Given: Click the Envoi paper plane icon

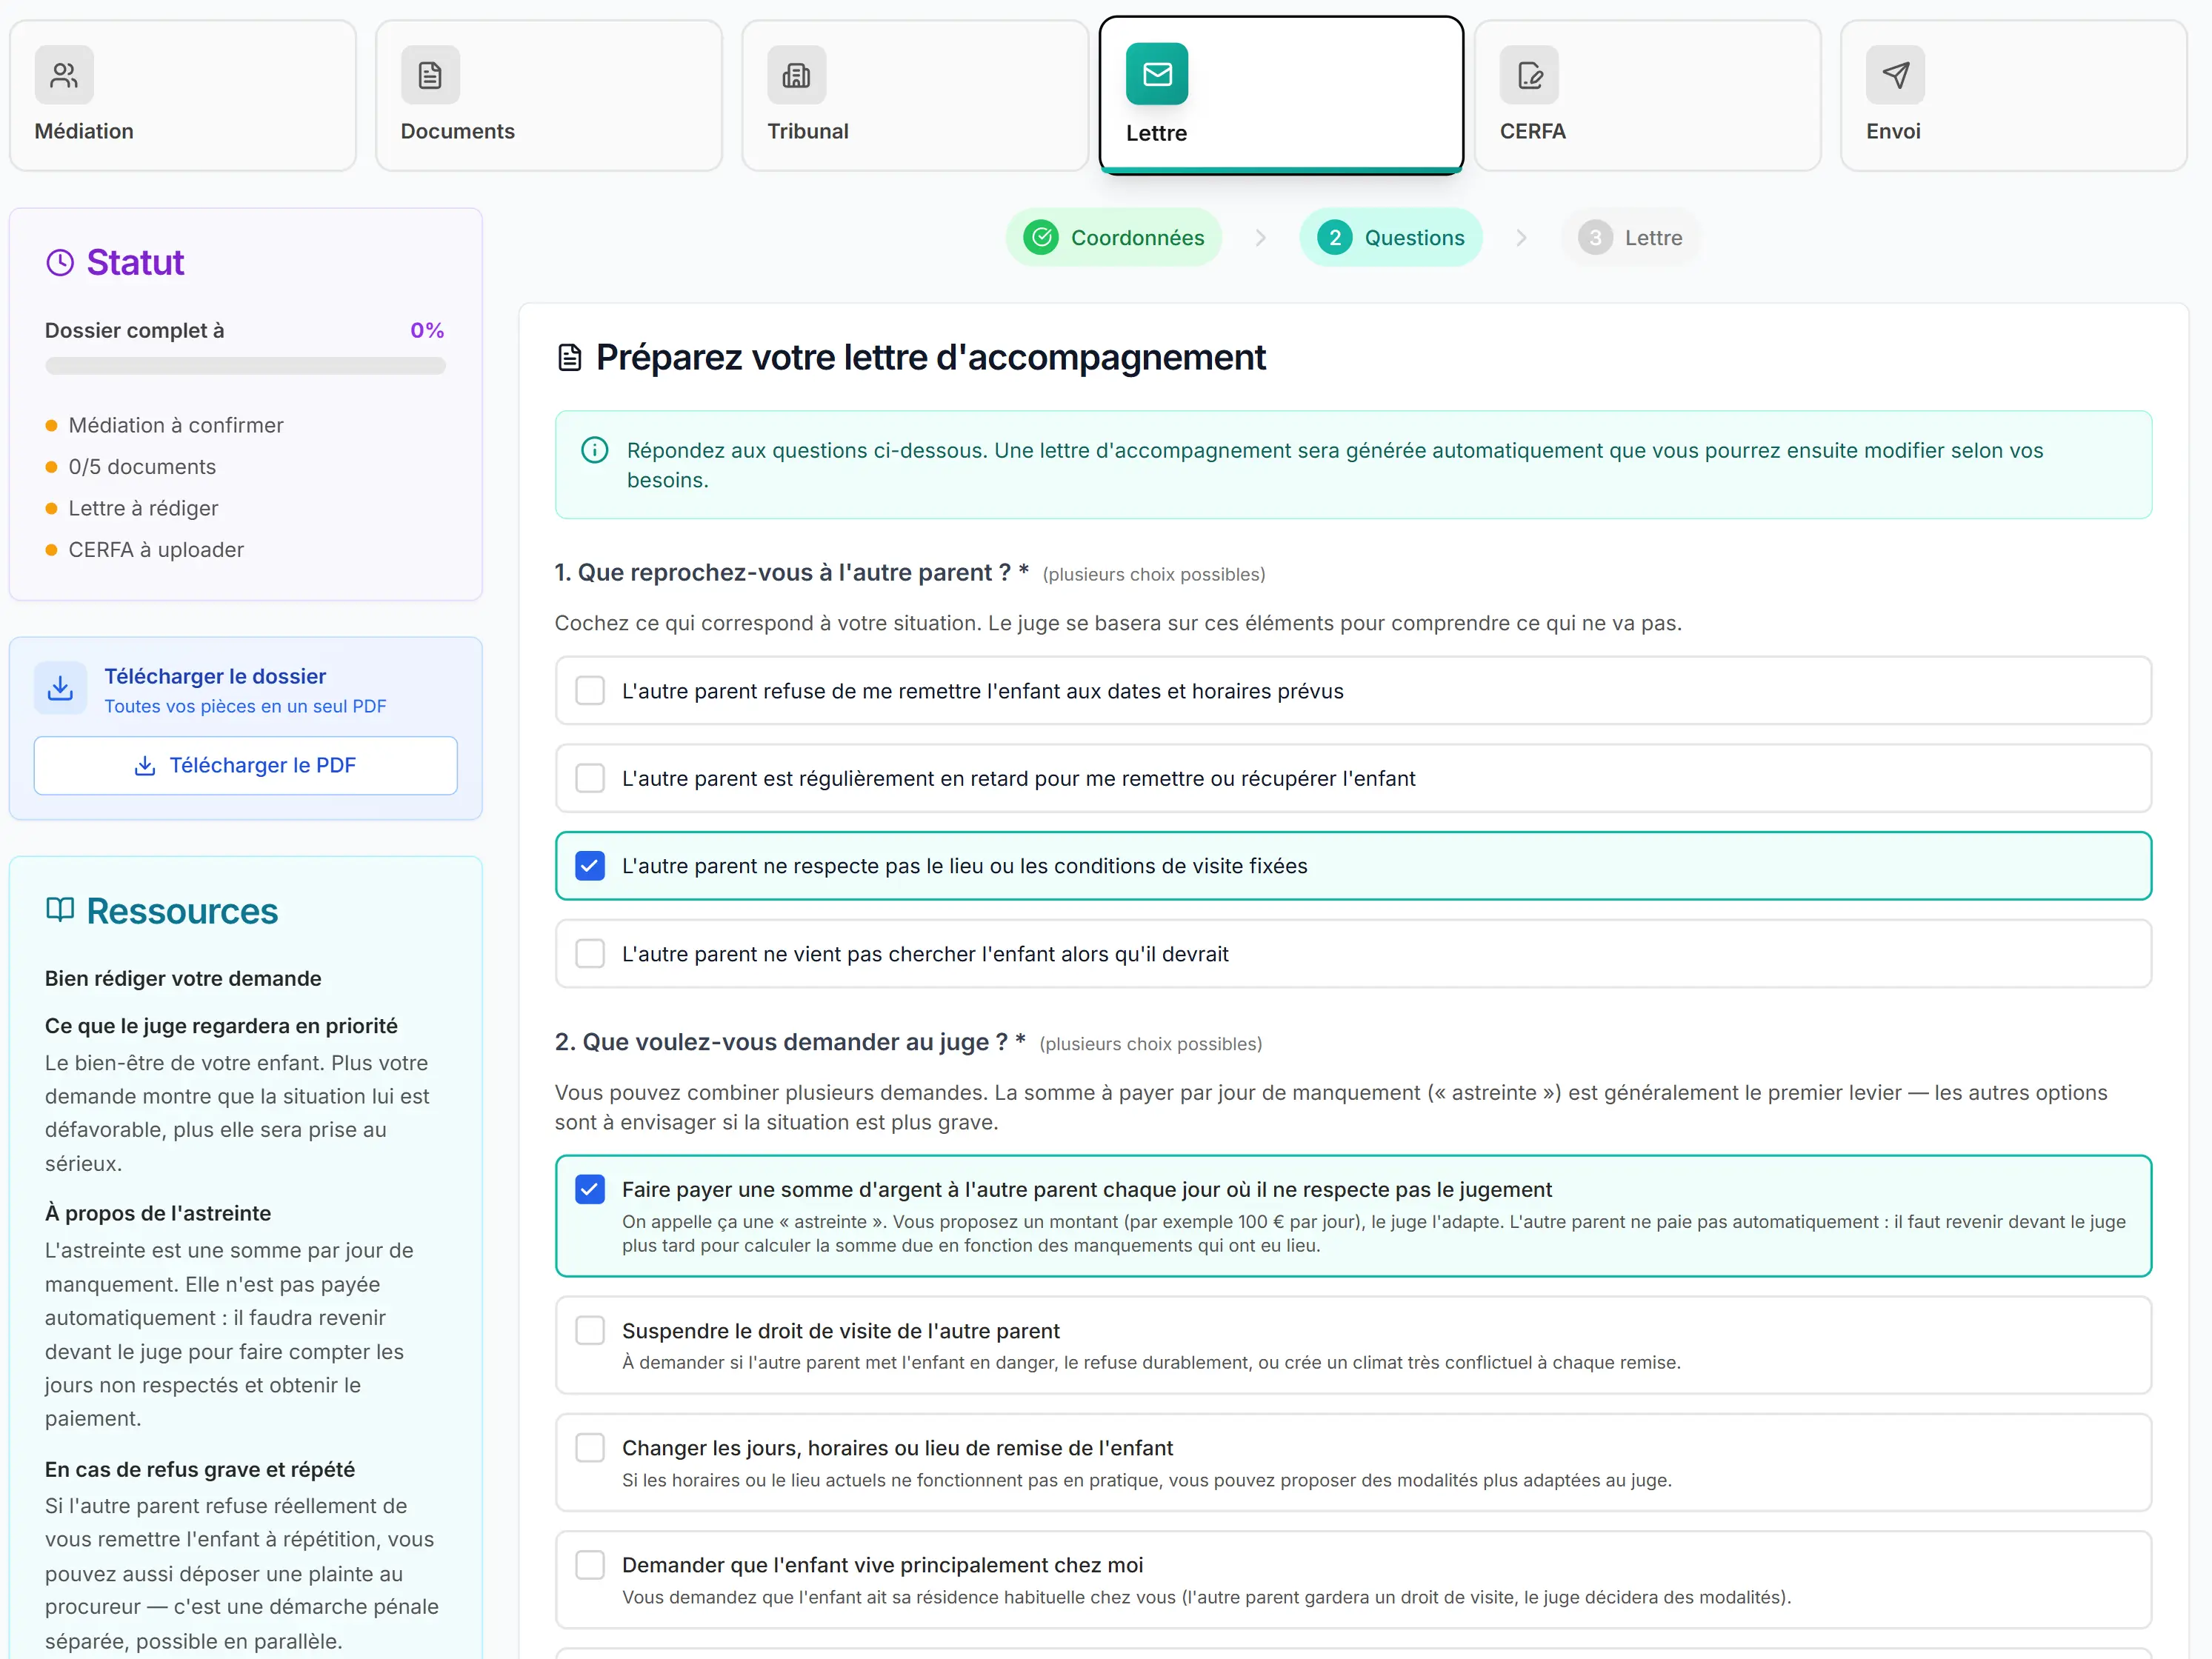Looking at the screenshot, I should (1895, 75).
